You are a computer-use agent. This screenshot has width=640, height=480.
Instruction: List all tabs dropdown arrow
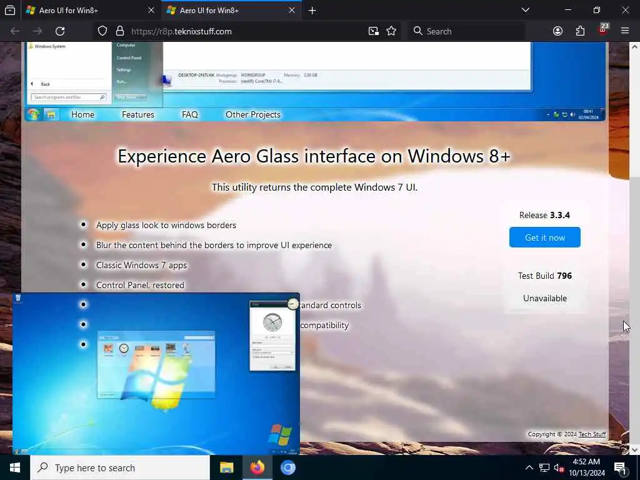coord(526,10)
